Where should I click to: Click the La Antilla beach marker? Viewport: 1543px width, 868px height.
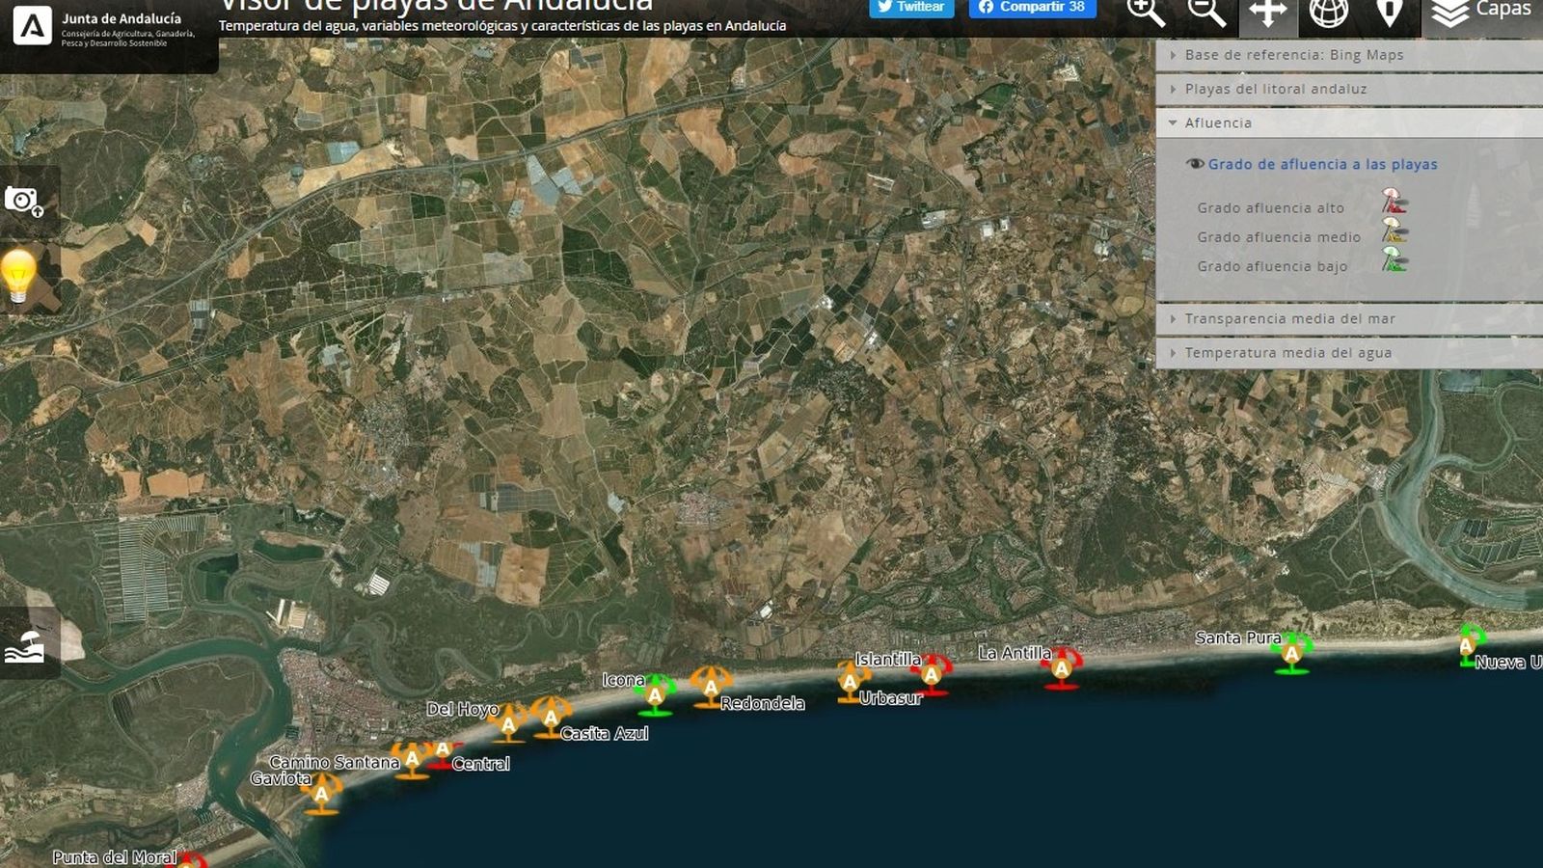(1062, 667)
